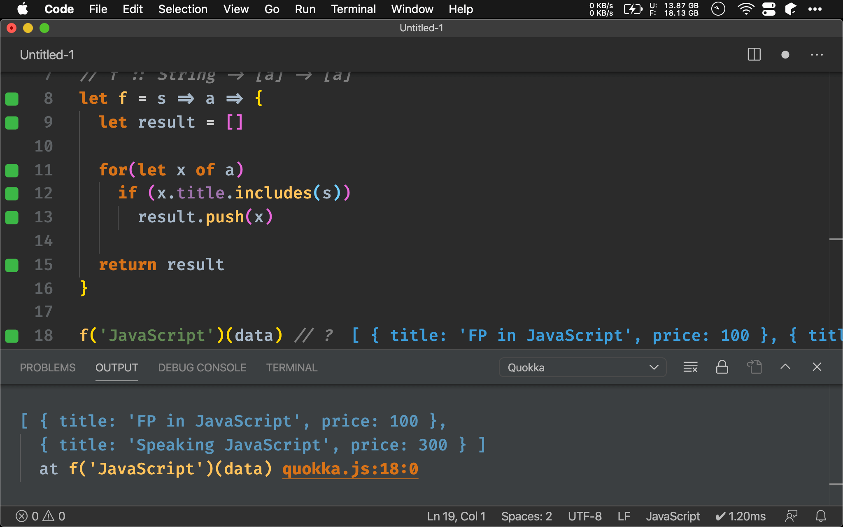Screen dimensions: 843x527
Task: Click the Wi-Fi menu bar icon
Action: tap(745, 9)
